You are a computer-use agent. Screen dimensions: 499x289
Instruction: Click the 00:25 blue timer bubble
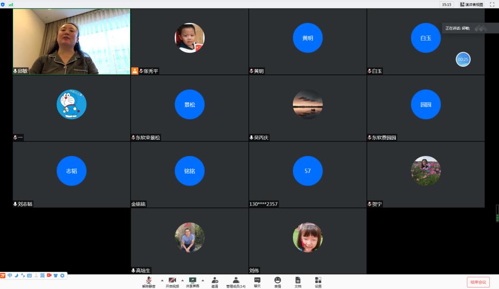[x=462, y=59]
